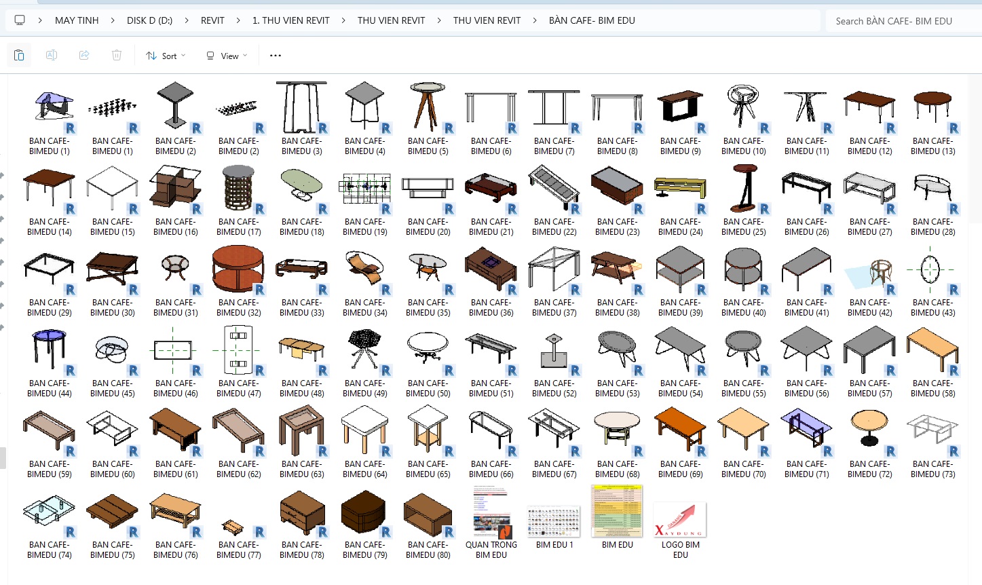Expand the chevron after MAY TINH breadcrumb
The width and height of the screenshot is (982, 585).
(113, 20)
